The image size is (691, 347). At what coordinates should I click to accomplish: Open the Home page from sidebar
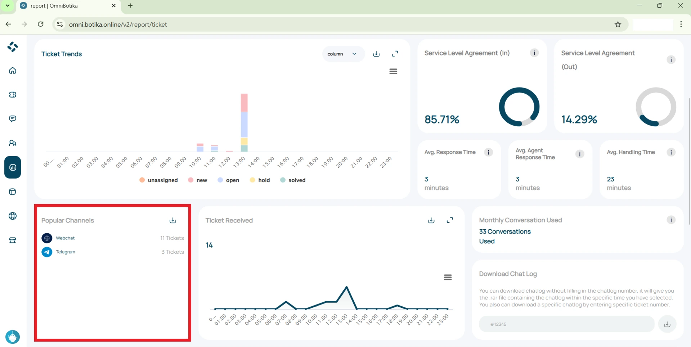[x=13, y=71]
